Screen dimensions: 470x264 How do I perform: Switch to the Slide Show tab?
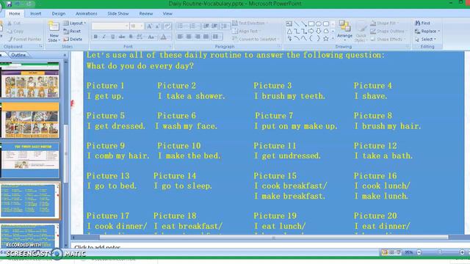(x=117, y=14)
